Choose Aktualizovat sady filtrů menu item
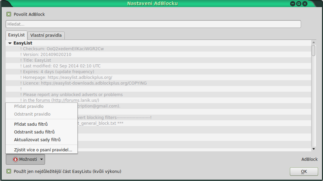This screenshot has height=181, width=323. point(42,140)
